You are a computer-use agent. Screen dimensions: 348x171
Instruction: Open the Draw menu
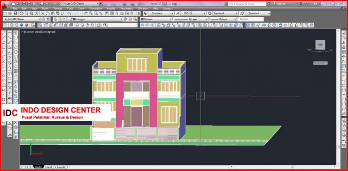click(81, 8)
